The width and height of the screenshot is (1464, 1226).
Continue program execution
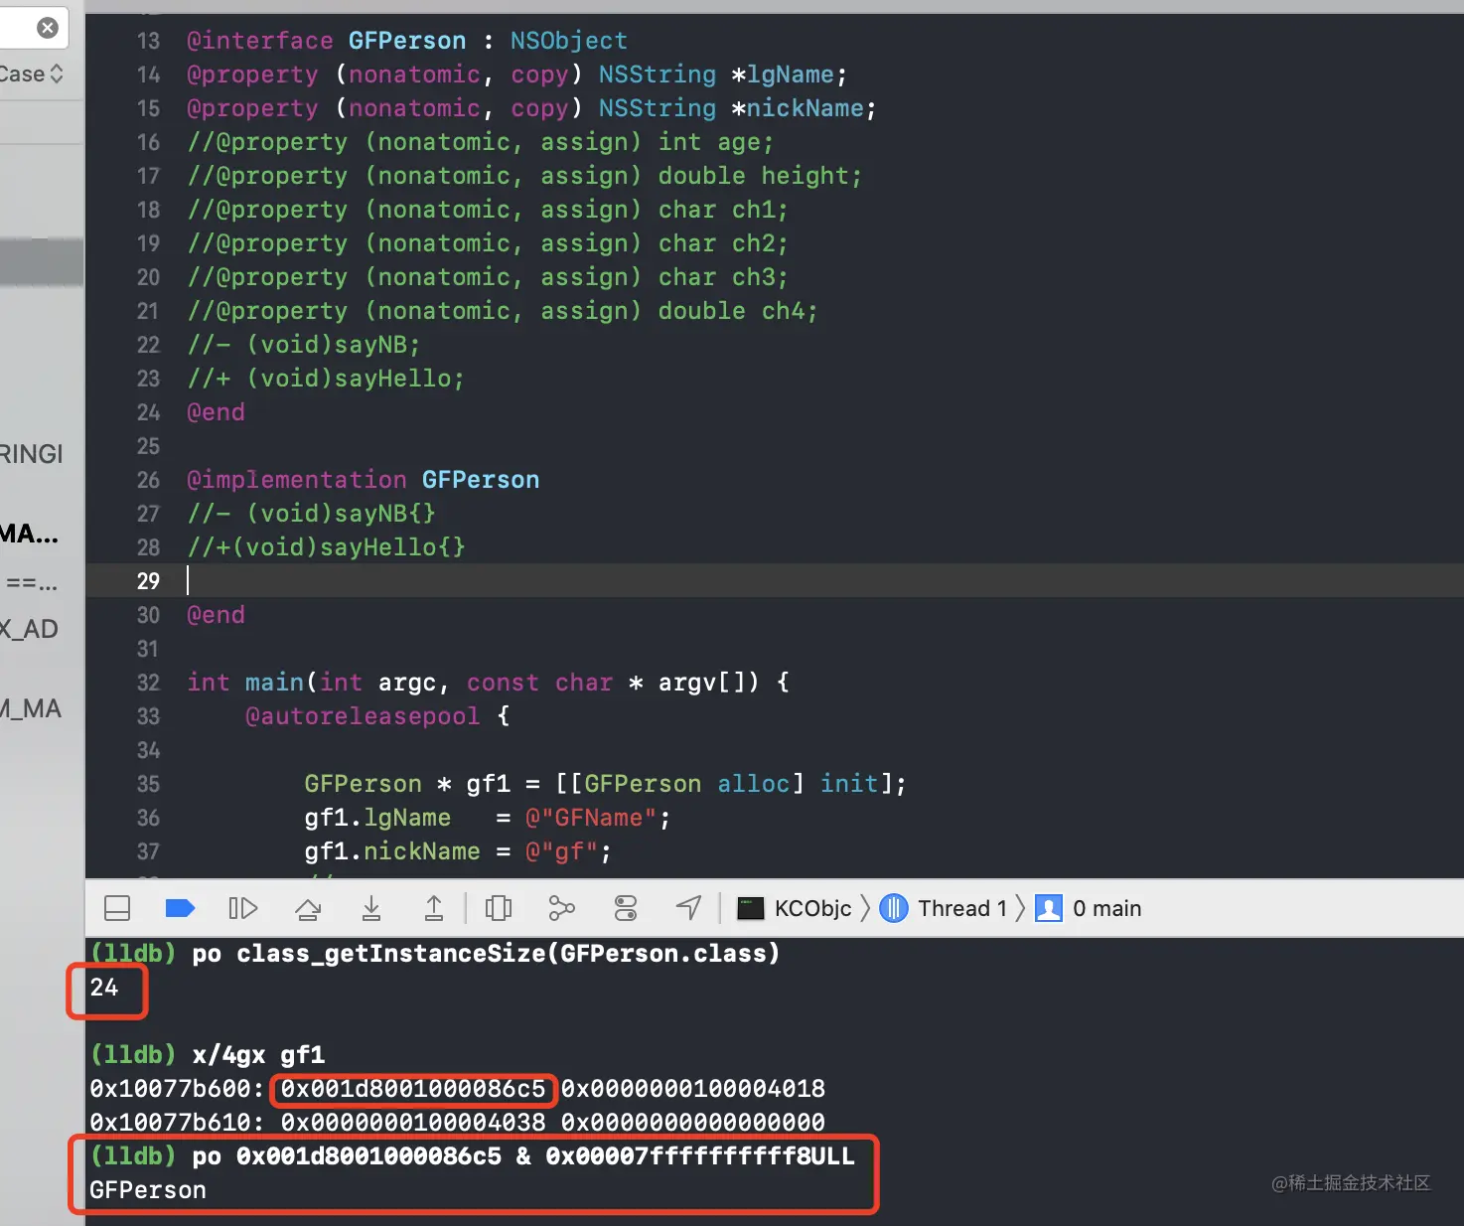(x=243, y=908)
